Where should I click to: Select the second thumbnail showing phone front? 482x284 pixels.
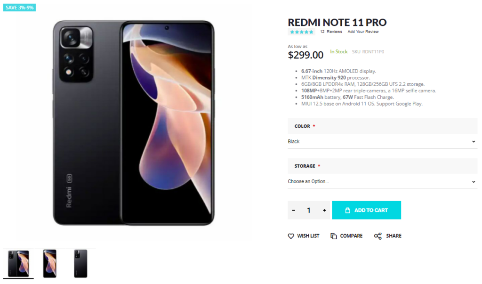(x=49, y=264)
